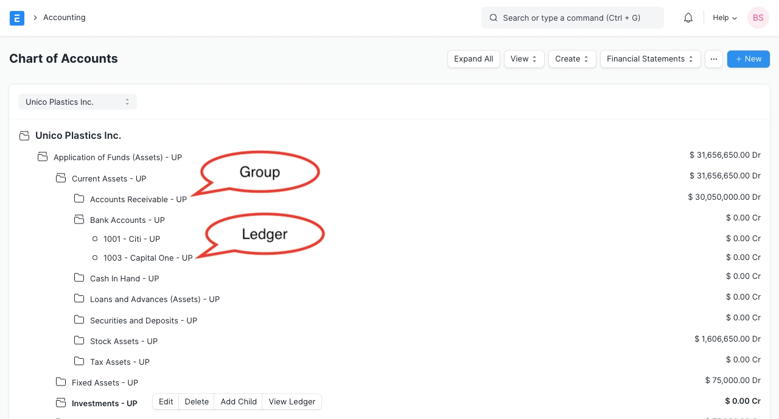Click the three-dots more options button

tap(713, 59)
